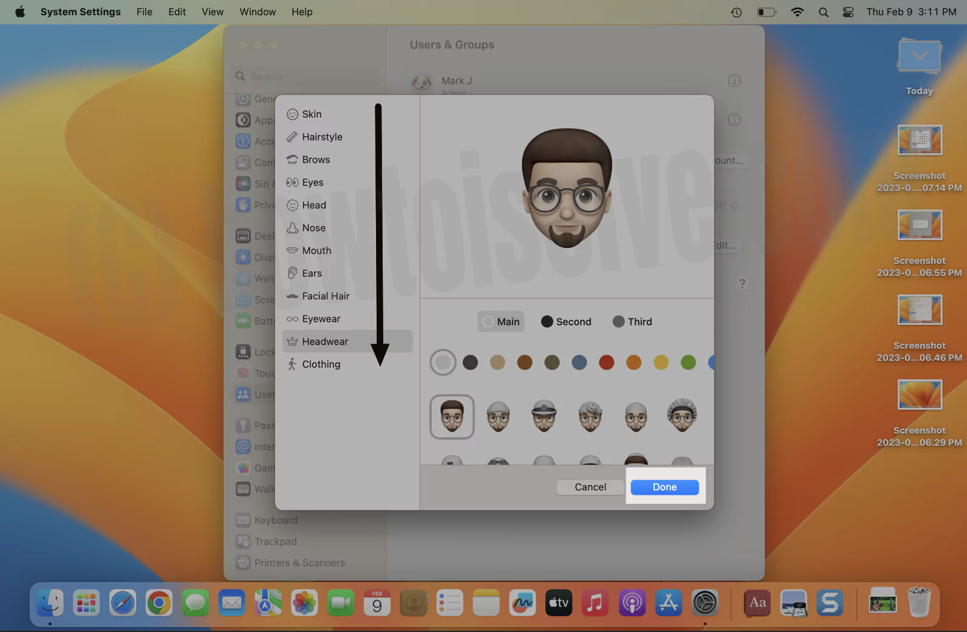Screen dimensions: 967x632
Task: Open the Eyewear category
Action: [x=347, y=318]
